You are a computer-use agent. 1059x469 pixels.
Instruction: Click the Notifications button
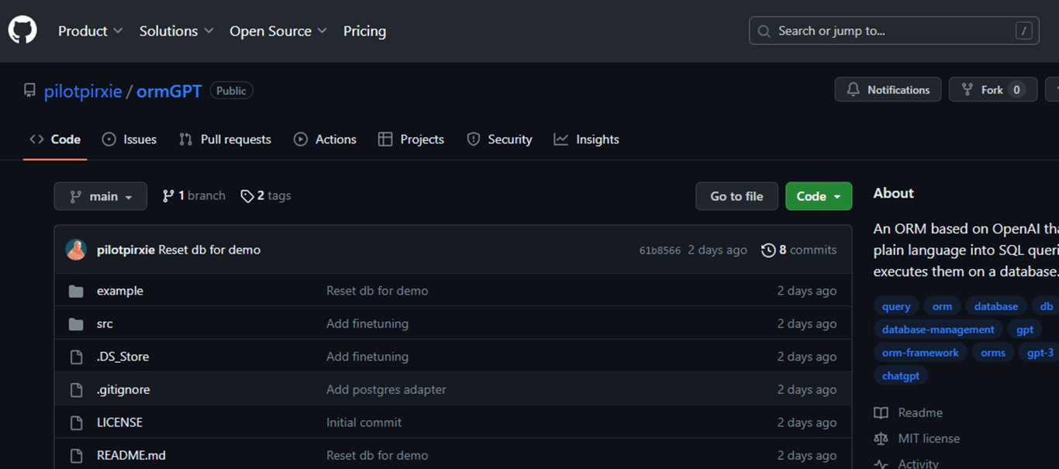point(888,90)
